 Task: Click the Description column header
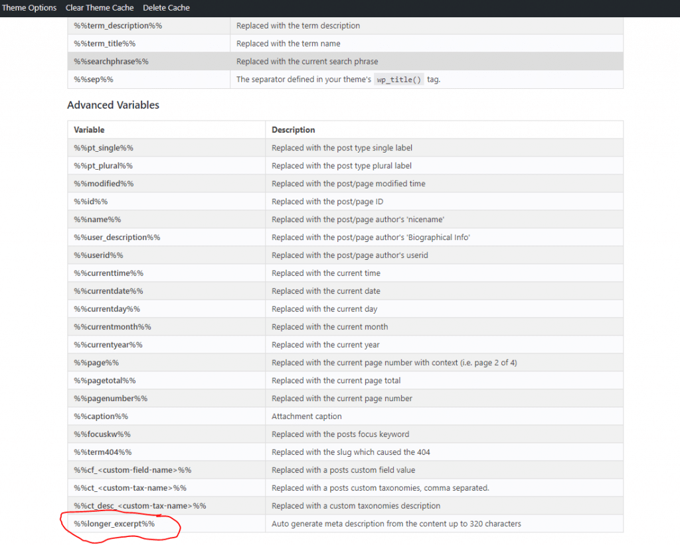coord(293,130)
